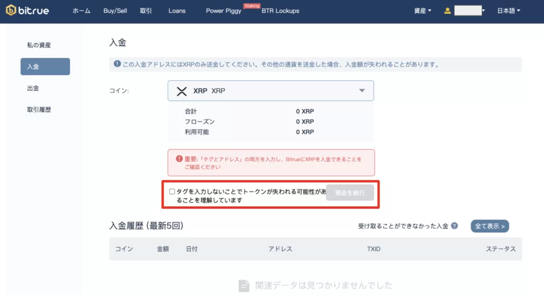Click the 全て表示 button

[x=490, y=226]
